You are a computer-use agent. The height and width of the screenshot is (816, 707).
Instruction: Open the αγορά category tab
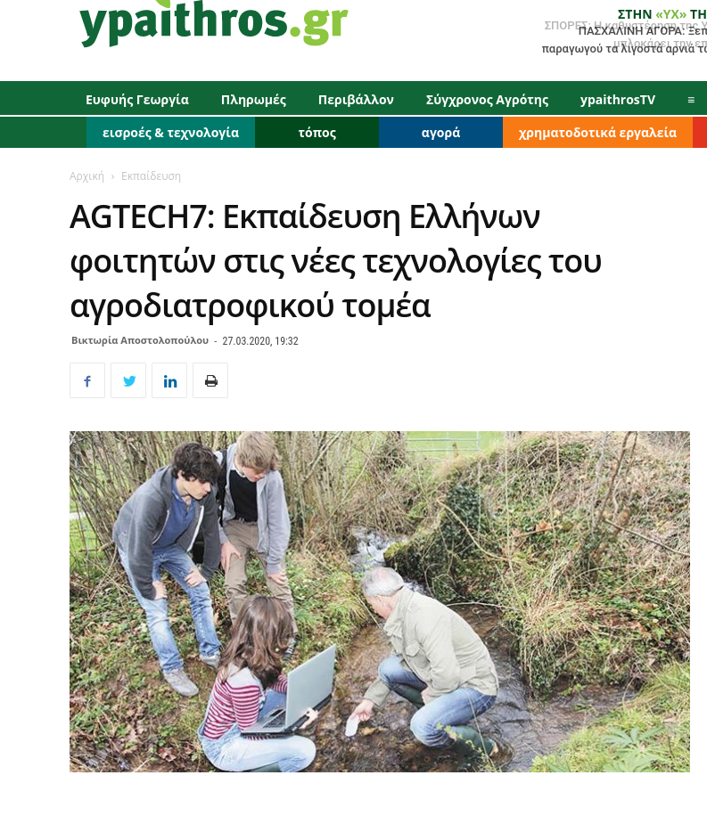pos(440,132)
